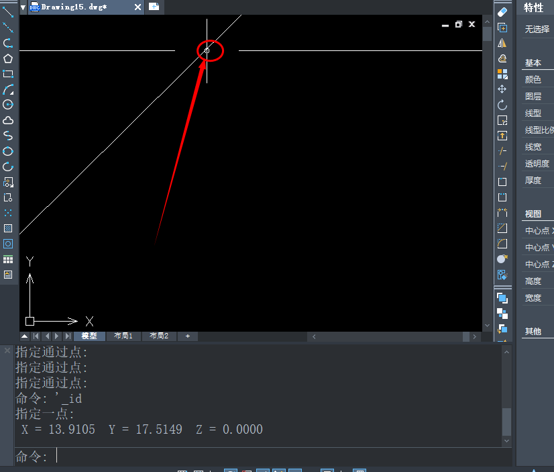Select the Rectangle tool
The image size is (554, 472).
(8, 74)
